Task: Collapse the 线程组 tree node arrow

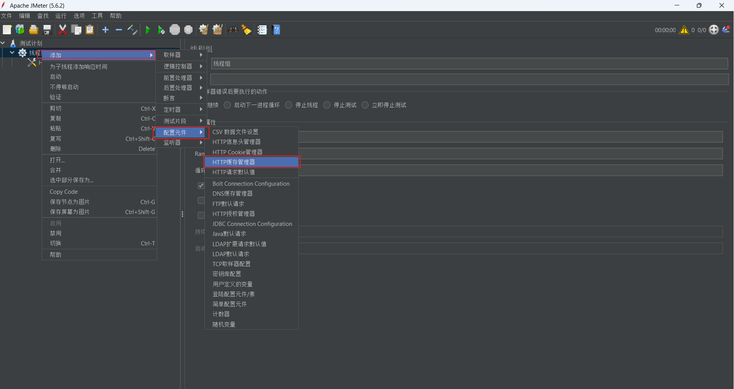Action: coord(12,52)
